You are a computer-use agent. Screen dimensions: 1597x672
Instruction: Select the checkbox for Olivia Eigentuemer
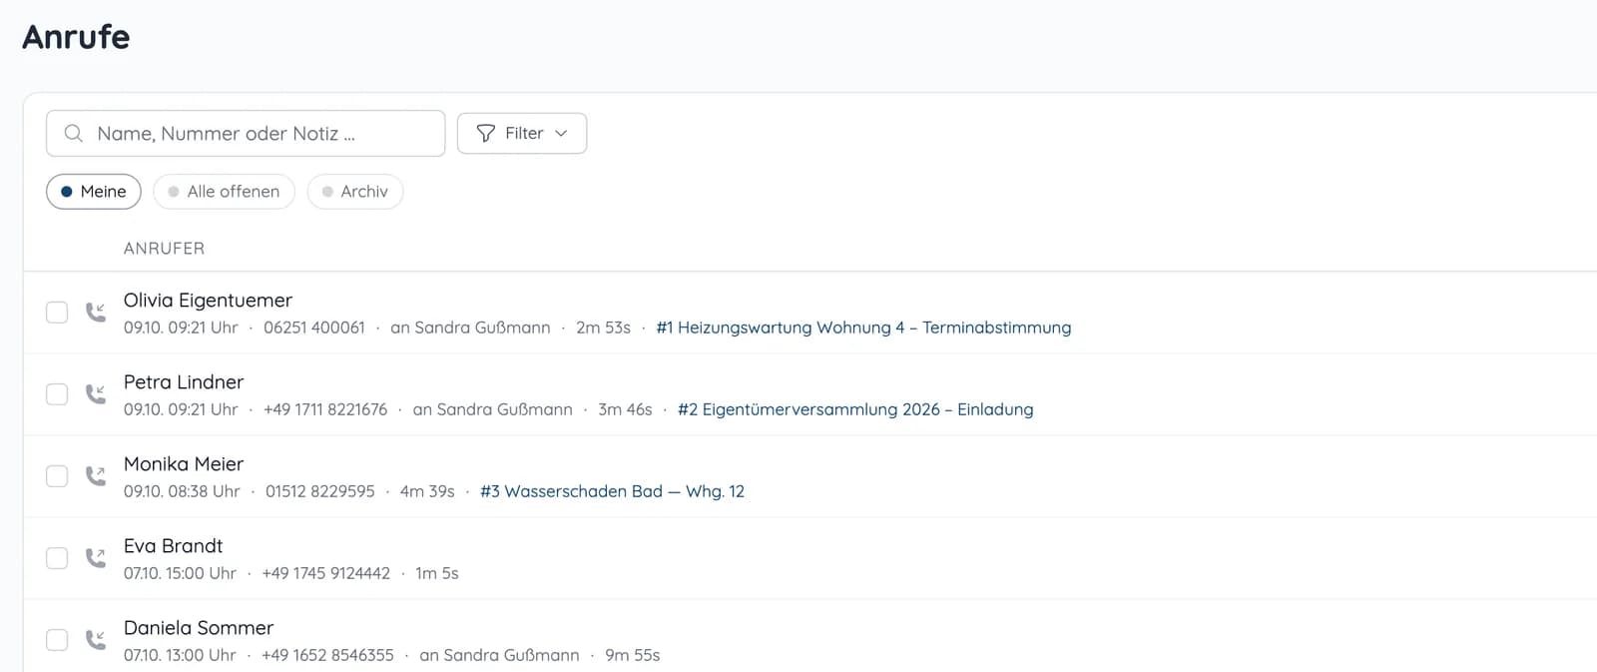pos(57,313)
